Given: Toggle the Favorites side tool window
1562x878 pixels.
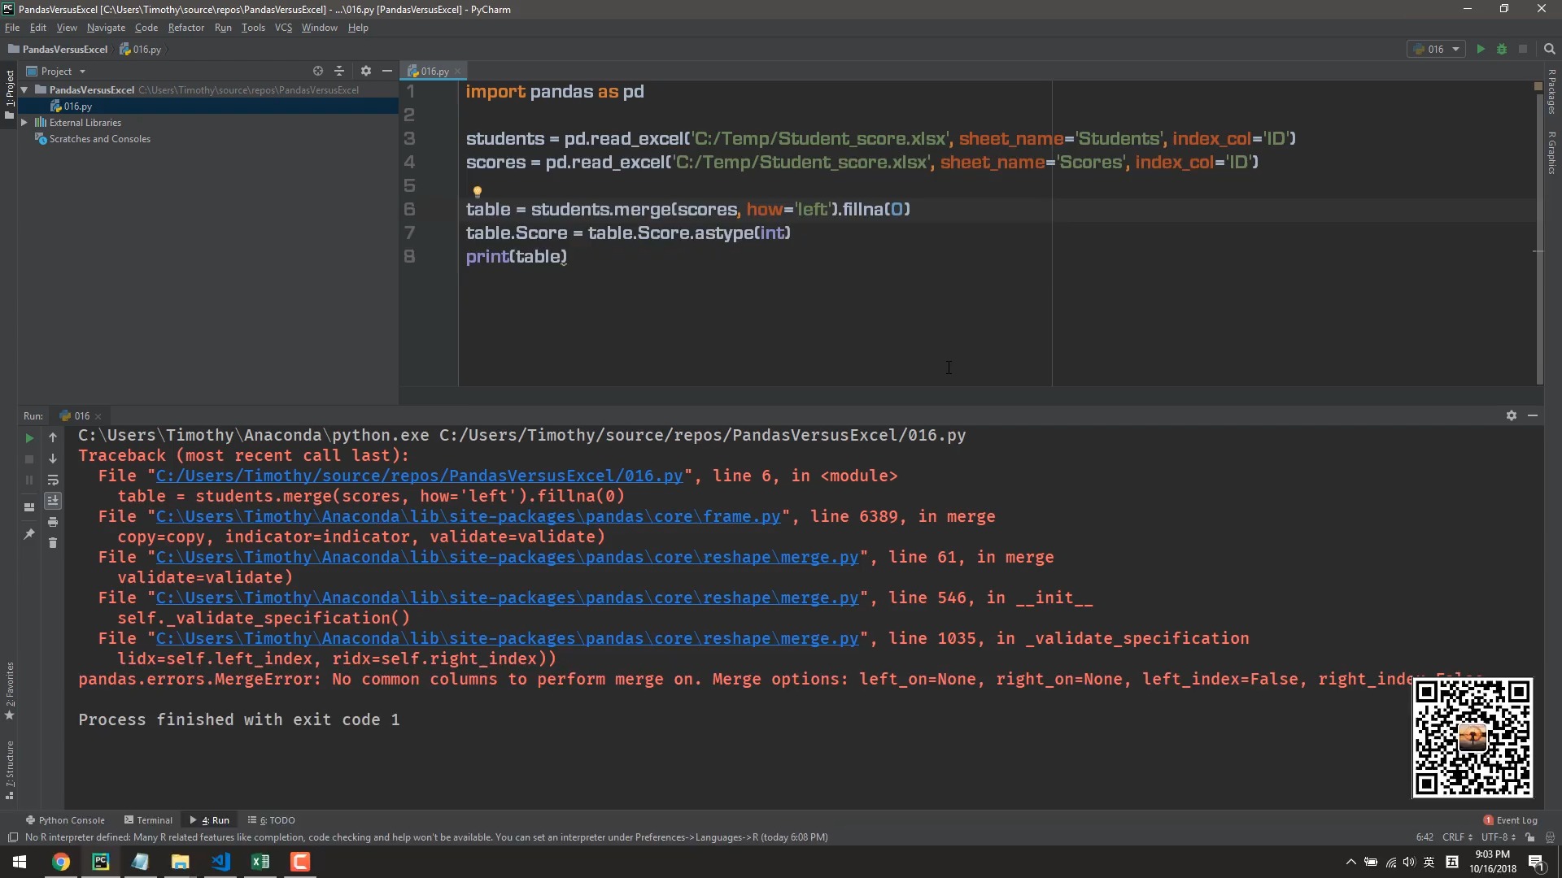Looking at the screenshot, I should point(10,691).
